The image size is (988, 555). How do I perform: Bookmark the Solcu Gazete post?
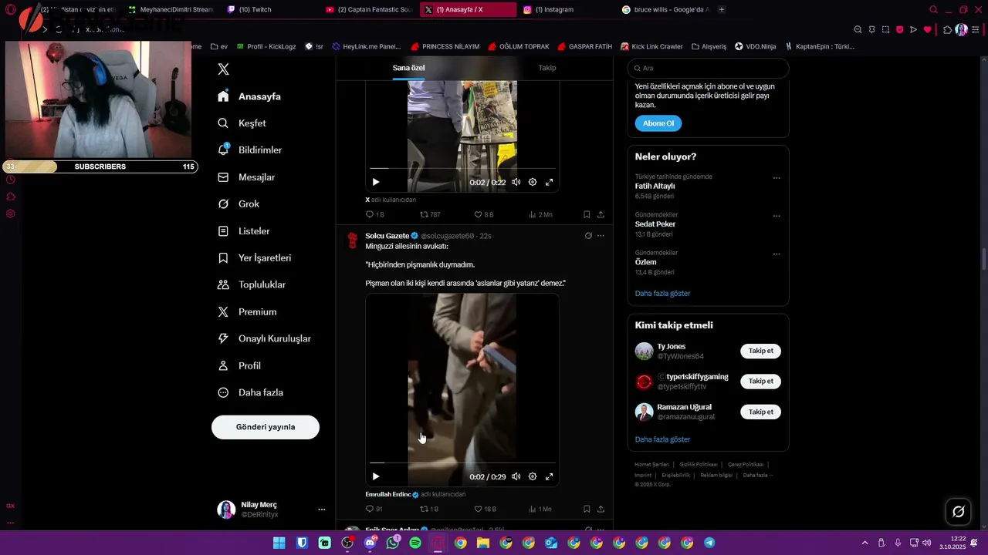pyautogui.click(x=587, y=510)
